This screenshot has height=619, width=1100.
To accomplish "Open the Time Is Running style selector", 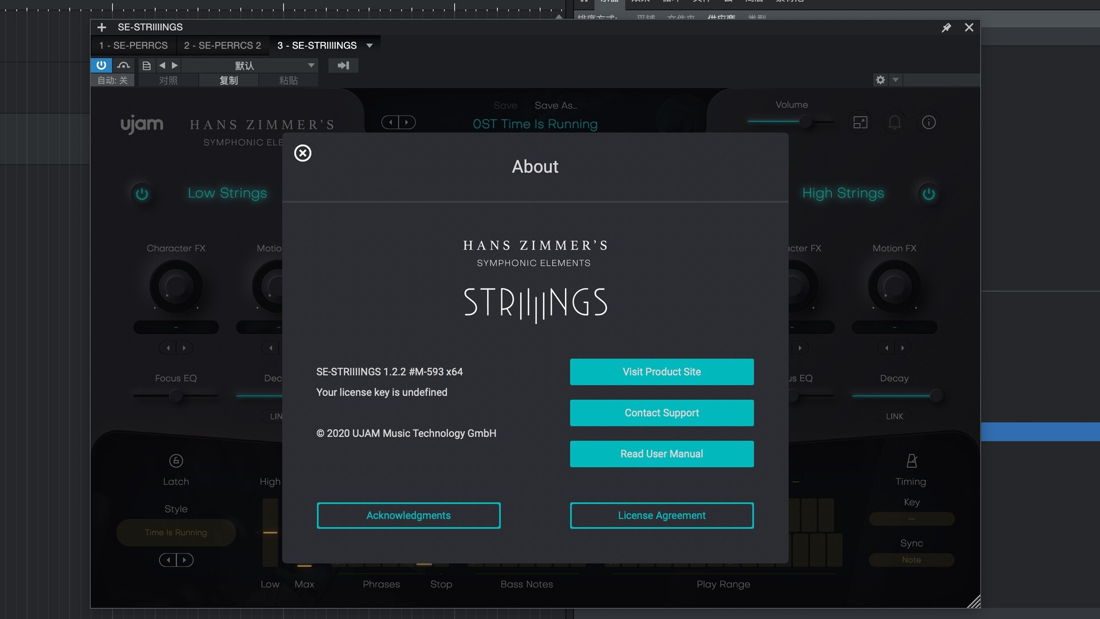I will pos(176,533).
